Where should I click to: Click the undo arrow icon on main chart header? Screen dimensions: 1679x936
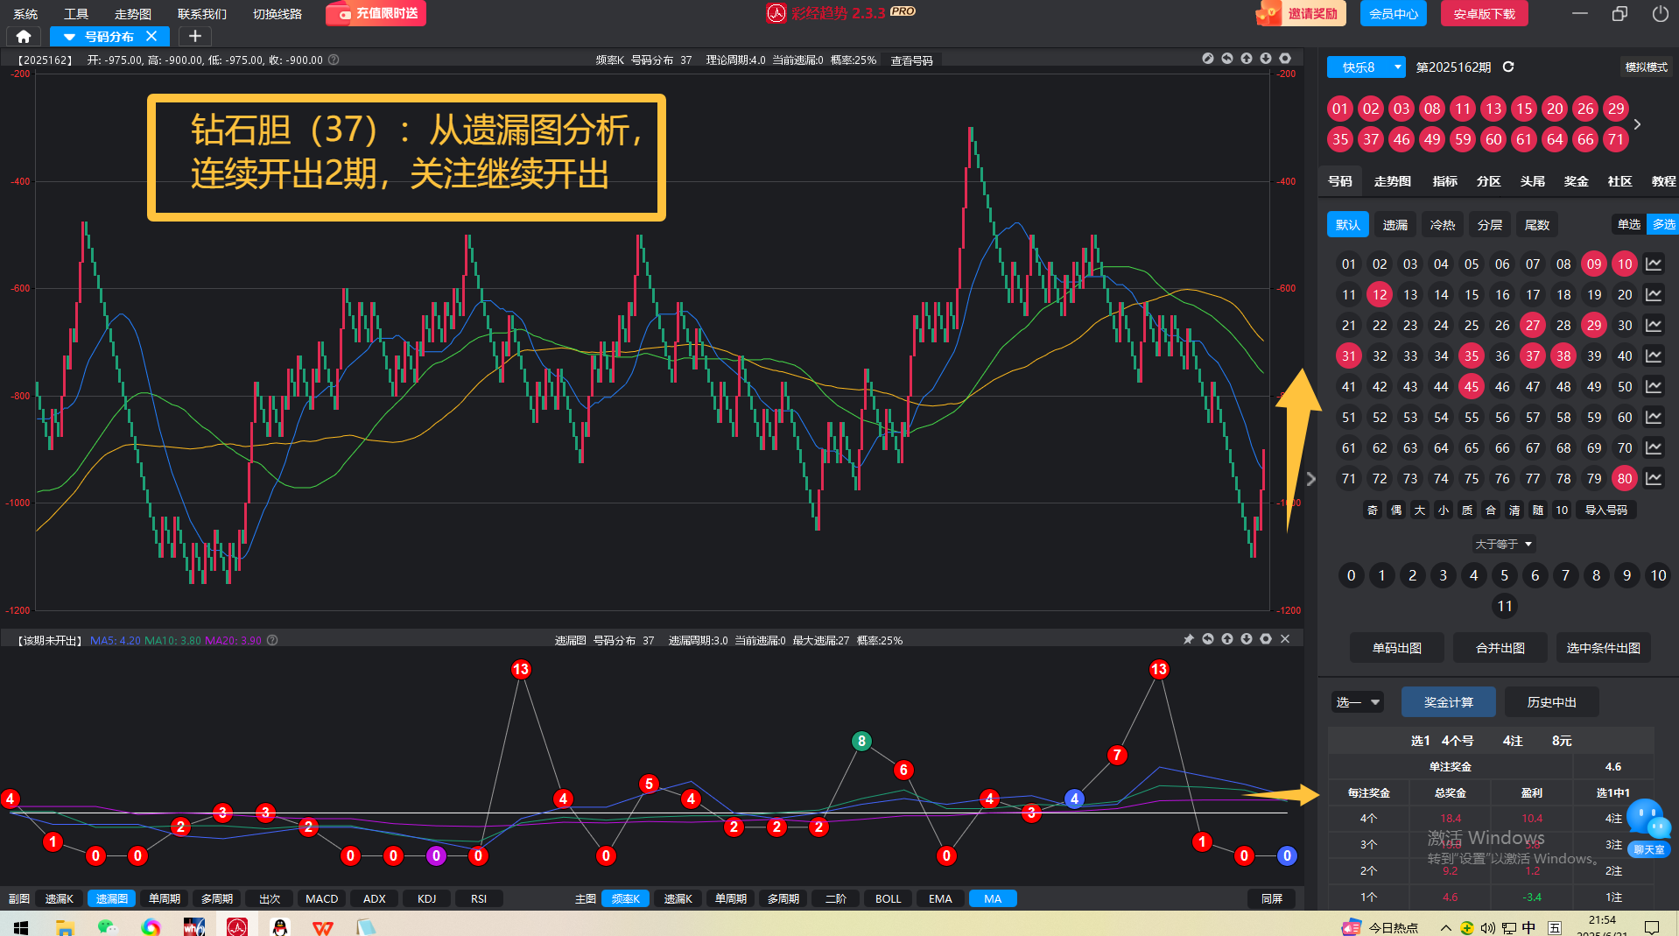coord(1227,59)
